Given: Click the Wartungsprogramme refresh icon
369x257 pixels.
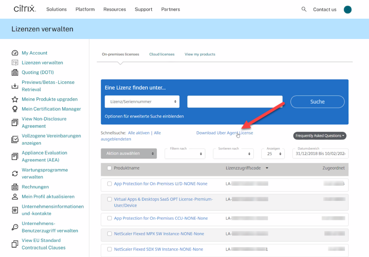Looking at the screenshot, I should (x=15, y=173).
